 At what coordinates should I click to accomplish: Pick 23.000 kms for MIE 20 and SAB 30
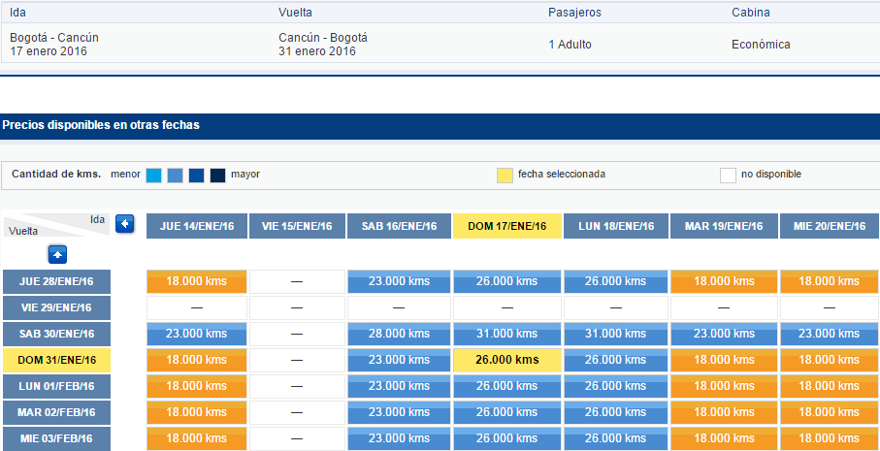(830, 334)
